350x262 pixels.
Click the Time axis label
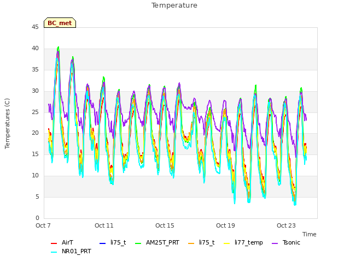(310, 234)
